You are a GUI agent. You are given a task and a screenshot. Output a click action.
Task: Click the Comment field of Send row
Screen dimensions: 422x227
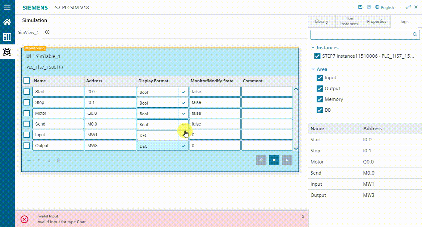pos(267,124)
